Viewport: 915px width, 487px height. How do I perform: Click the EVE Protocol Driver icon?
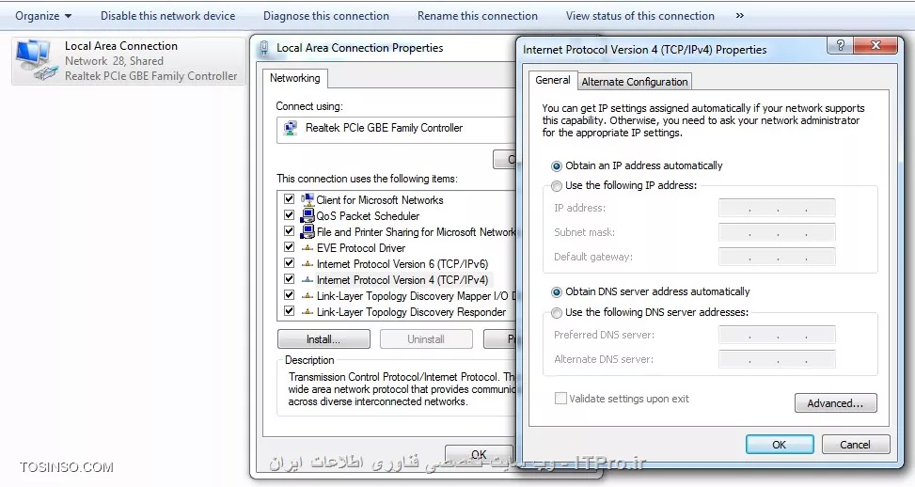click(x=308, y=248)
